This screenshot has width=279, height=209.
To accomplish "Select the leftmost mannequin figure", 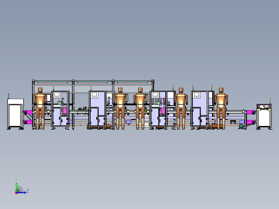I will 40,108.
